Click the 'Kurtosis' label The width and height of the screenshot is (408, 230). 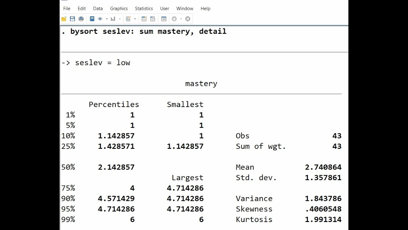tap(254, 219)
